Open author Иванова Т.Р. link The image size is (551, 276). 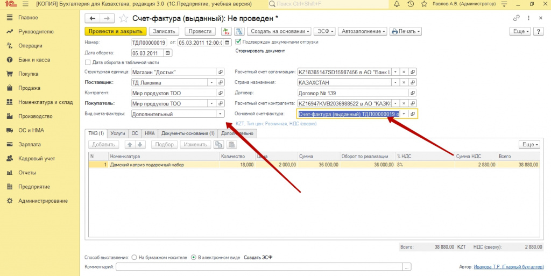click(509, 267)
